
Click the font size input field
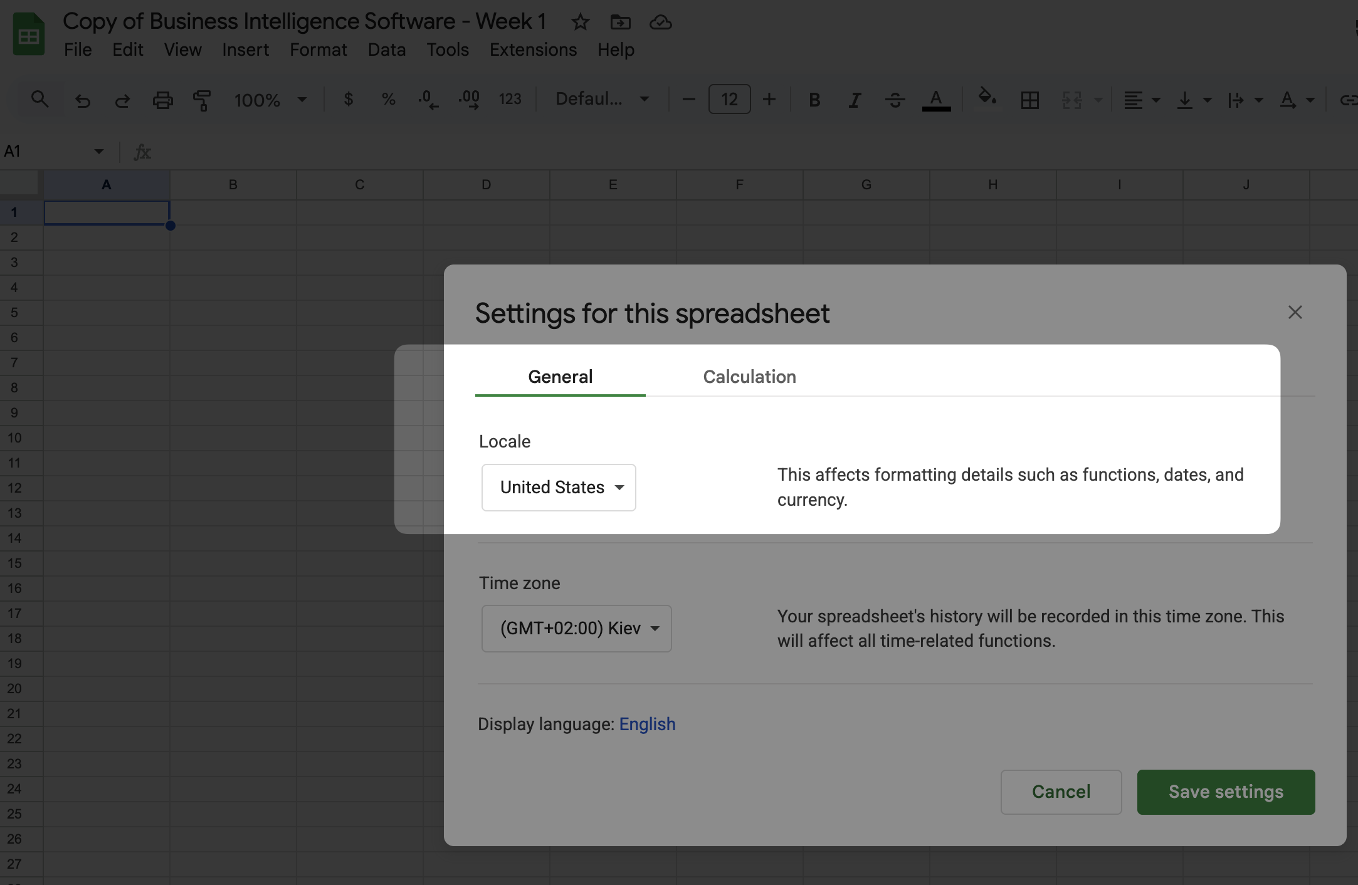point(729,99)
